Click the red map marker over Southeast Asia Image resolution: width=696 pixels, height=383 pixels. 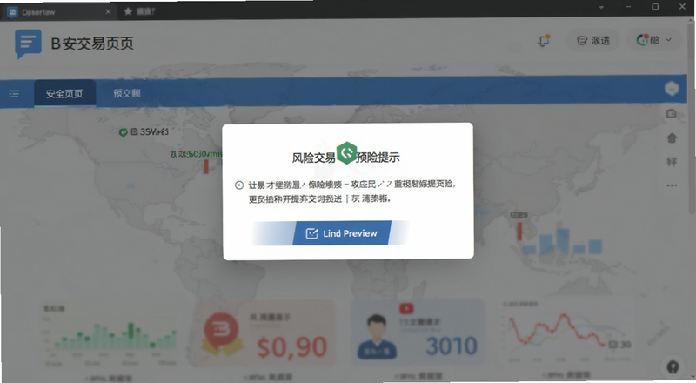click(x=519, y=231)
